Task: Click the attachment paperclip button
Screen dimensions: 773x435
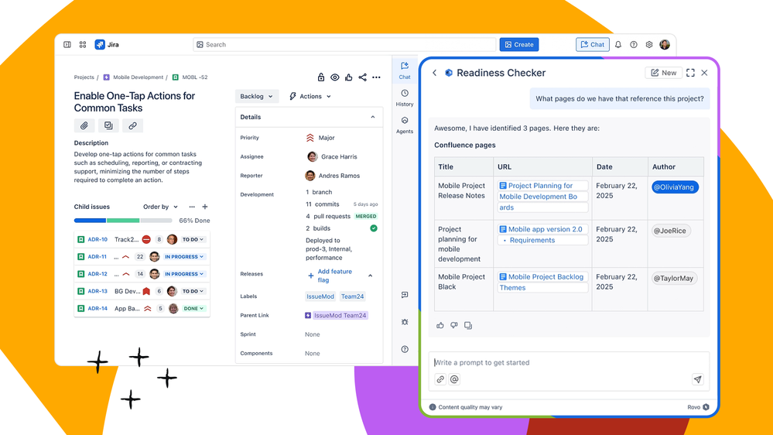Action: click(x=84, y=125)
